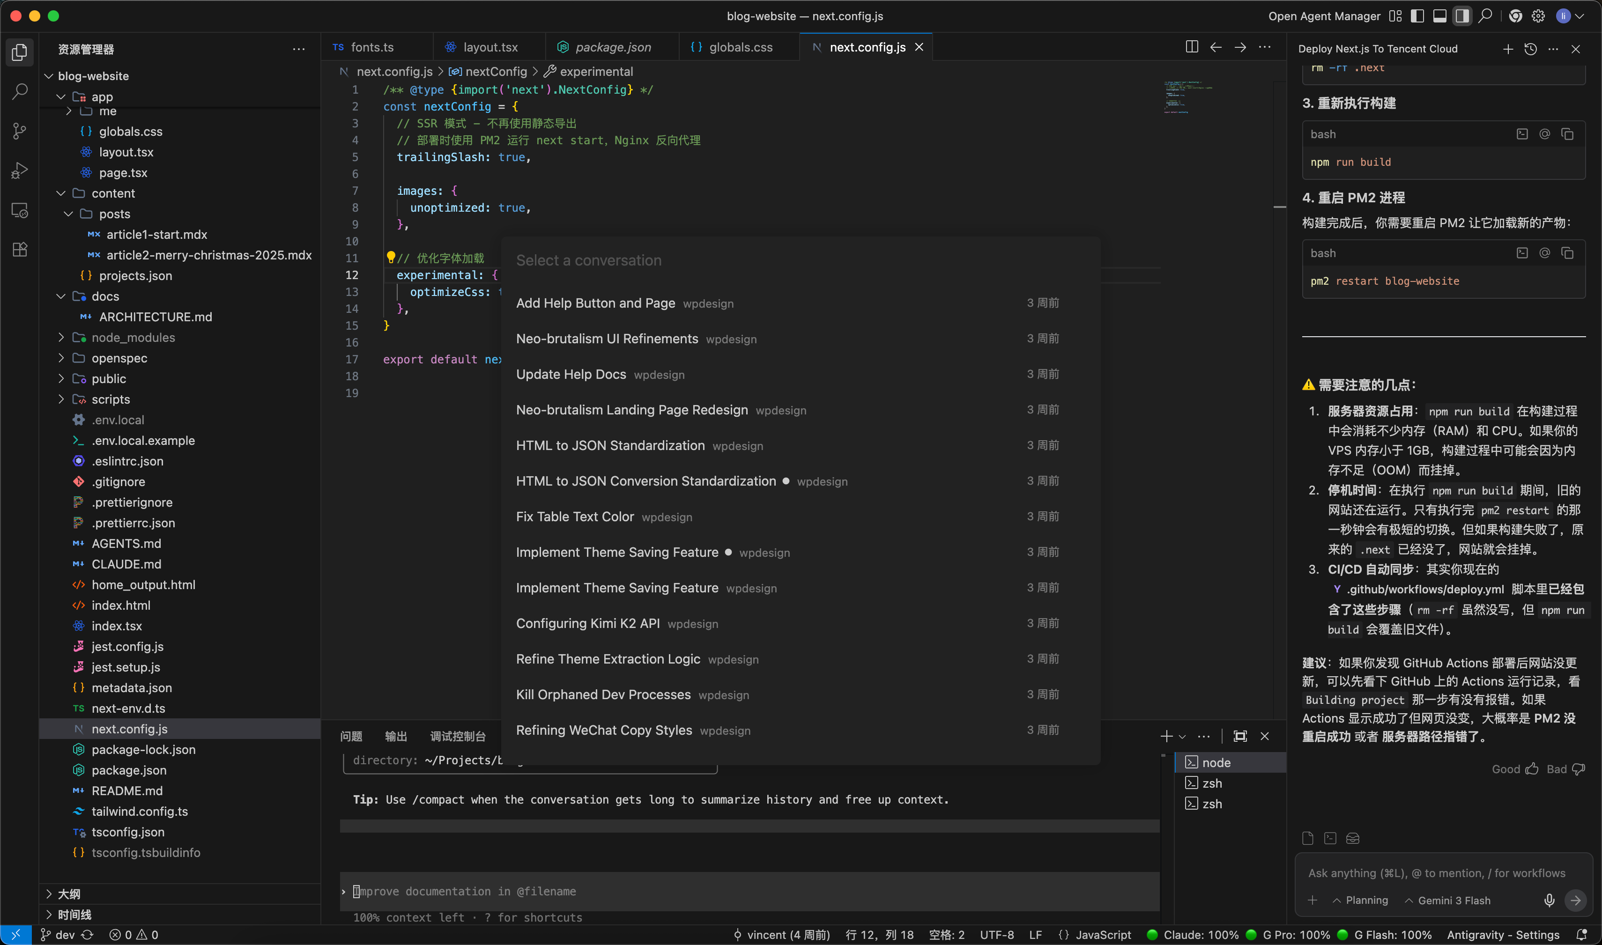This screenshot has height=945, width=1602.
Task: Open the 输出 panel tab
Action: (x=395, y=736)
